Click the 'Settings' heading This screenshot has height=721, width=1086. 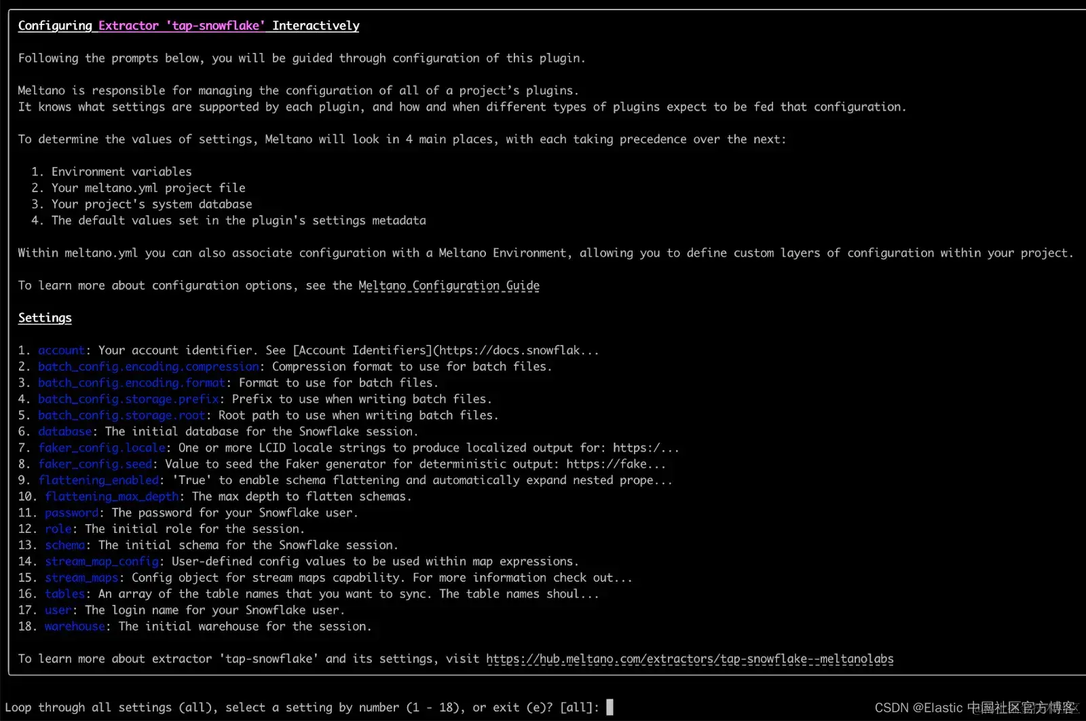click(45, 318)
